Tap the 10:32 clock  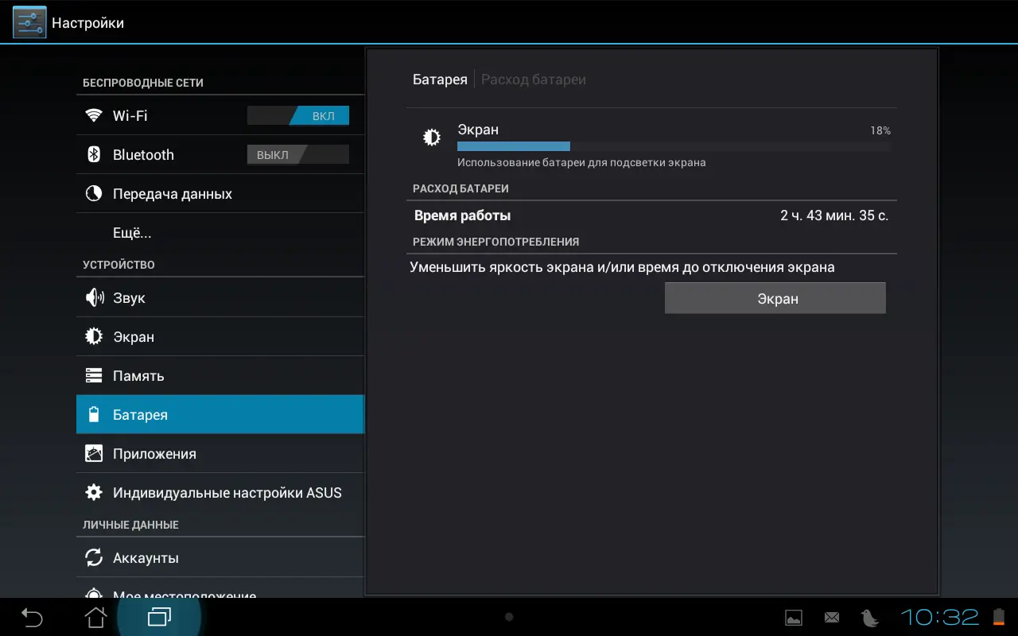[x=939, y=617]
